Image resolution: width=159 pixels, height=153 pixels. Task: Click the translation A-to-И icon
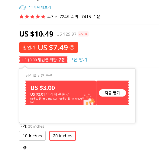pyautogui.click(x=23, y=8)
